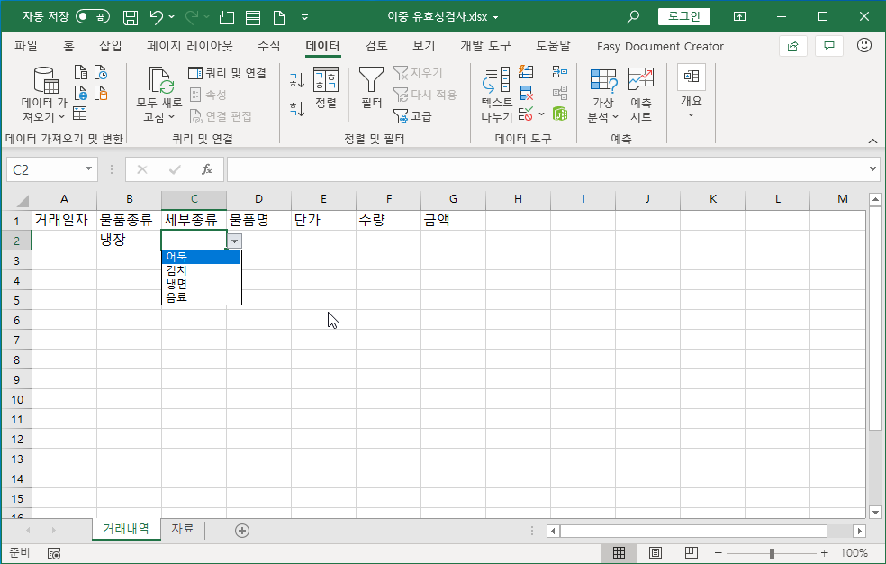Click the Sort Ascending (ㄱ-ㅎ) icon
The width and height of the screenshot is (886, 564).
[x=296, y=80]
